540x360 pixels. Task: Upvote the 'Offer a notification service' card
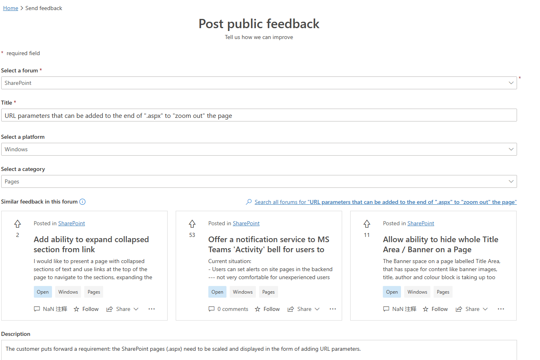(x=192, y=224)
